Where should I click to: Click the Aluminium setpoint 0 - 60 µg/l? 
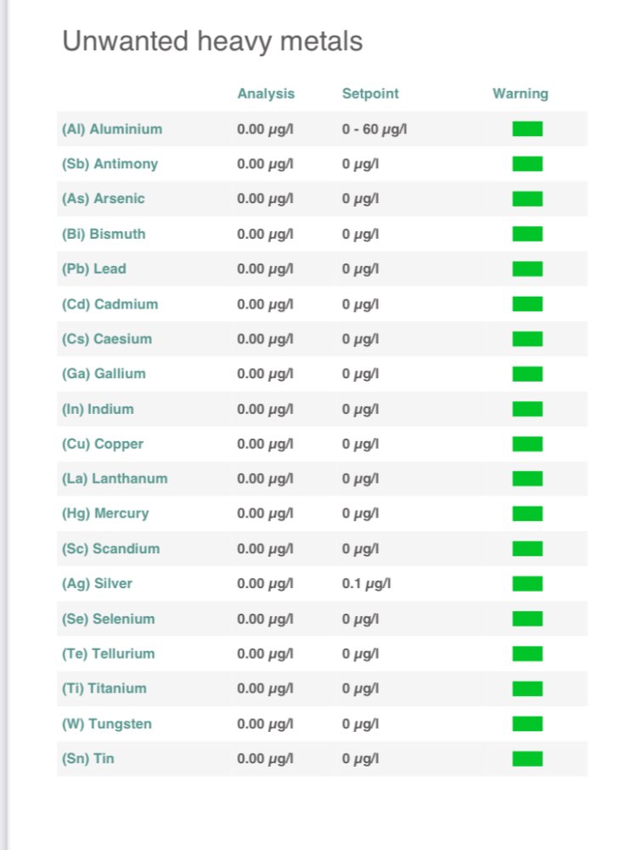coord(374,129)
